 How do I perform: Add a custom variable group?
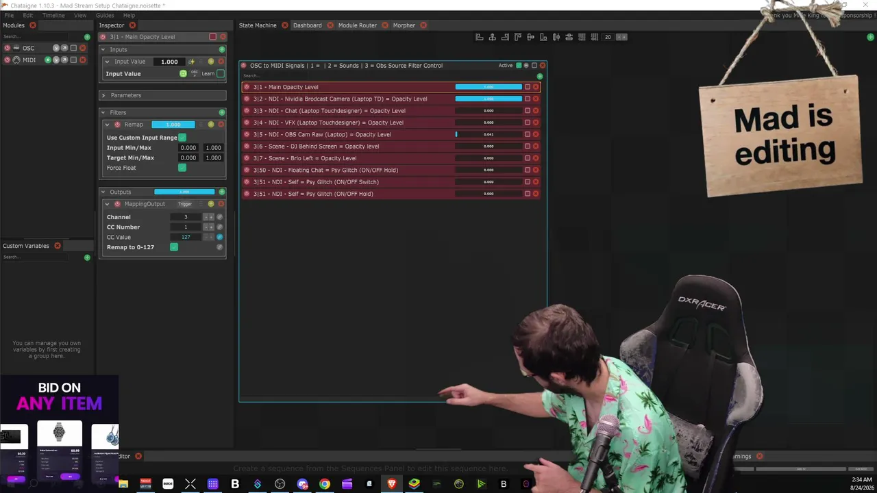click(x=87, y=257)
